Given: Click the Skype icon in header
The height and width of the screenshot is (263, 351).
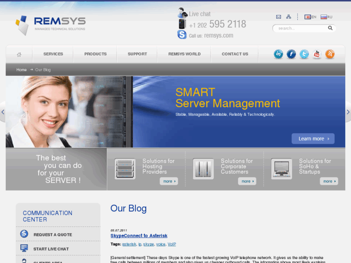Looking at the screenshot, I should pyautogui.click(x=182, y=35).
